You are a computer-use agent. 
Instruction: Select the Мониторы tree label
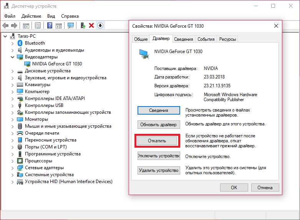click(x=36, y=119)
